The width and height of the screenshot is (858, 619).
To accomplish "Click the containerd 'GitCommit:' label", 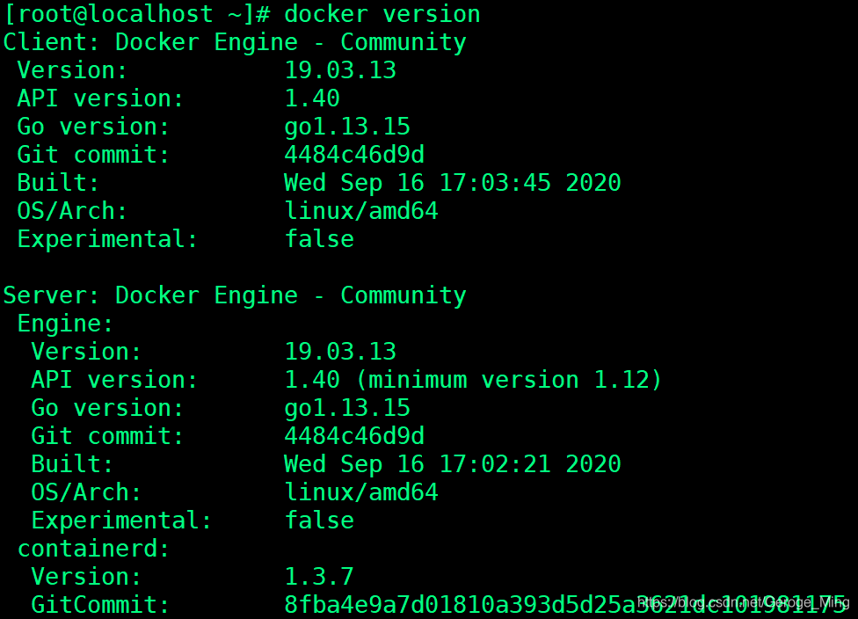I will pyautogui.click(x=101, y=605).
